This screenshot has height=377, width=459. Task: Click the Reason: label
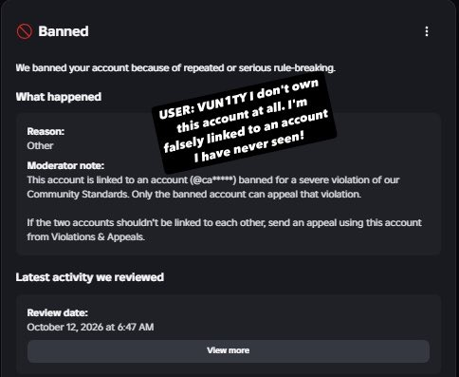(46, 131)
